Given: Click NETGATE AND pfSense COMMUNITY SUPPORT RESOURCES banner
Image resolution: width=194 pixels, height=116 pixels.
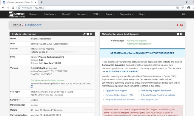Looking at the screenshot, I should [x=142, y=53].
